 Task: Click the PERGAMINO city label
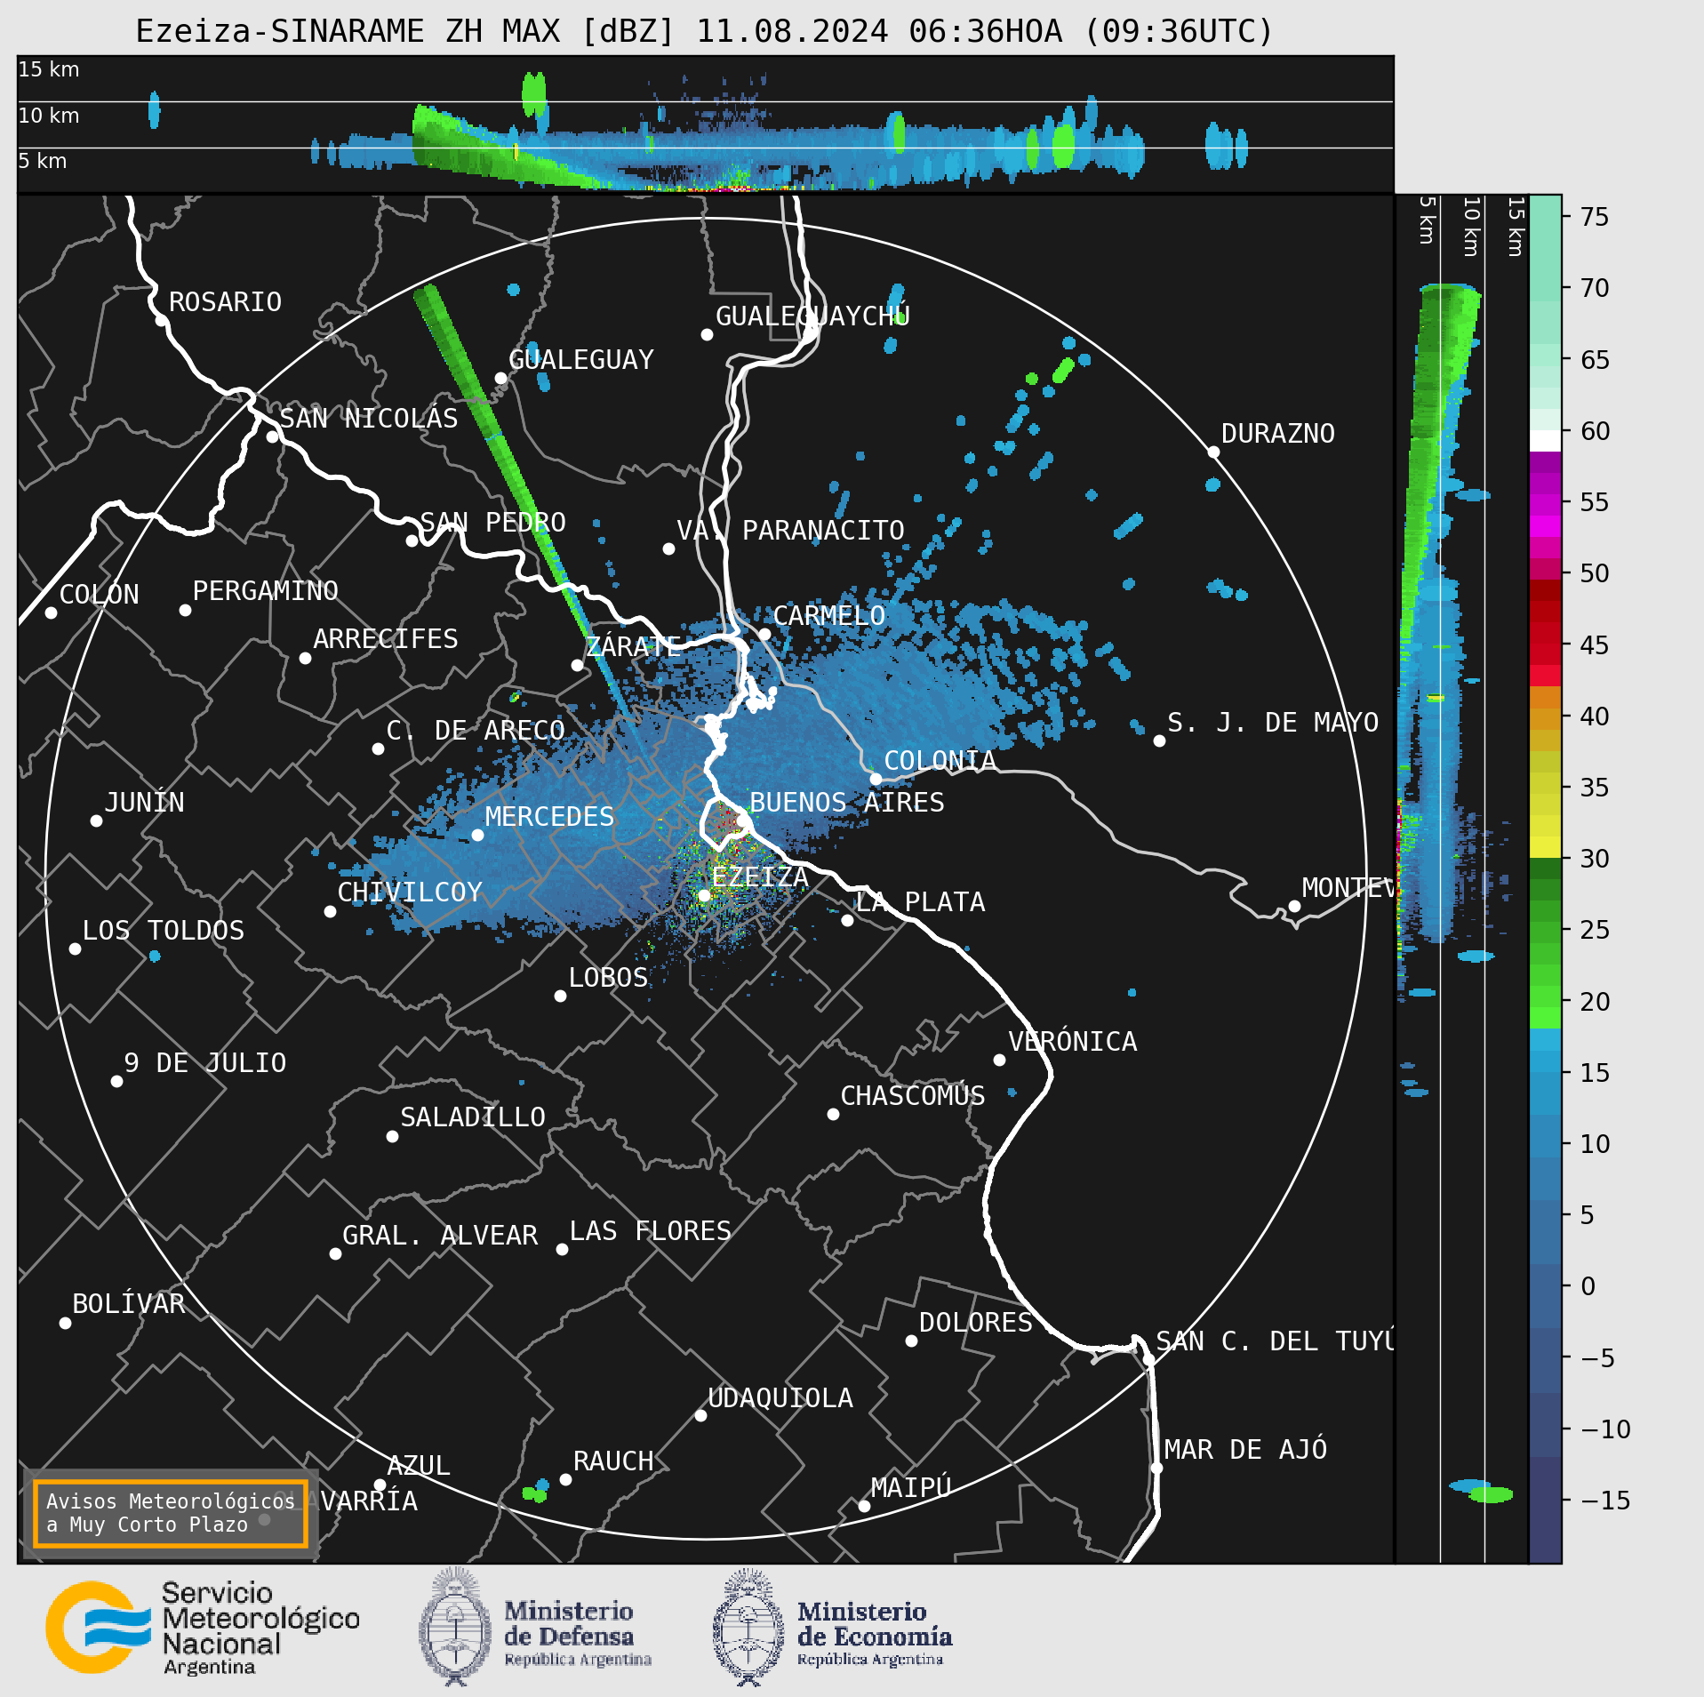pyautogui.click(x=265, y=591)
